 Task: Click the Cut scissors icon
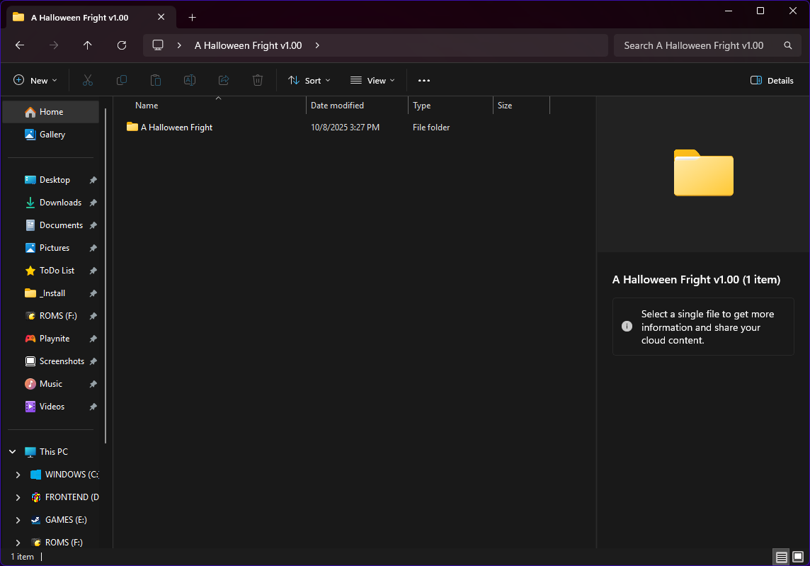[x=88, y=81]
